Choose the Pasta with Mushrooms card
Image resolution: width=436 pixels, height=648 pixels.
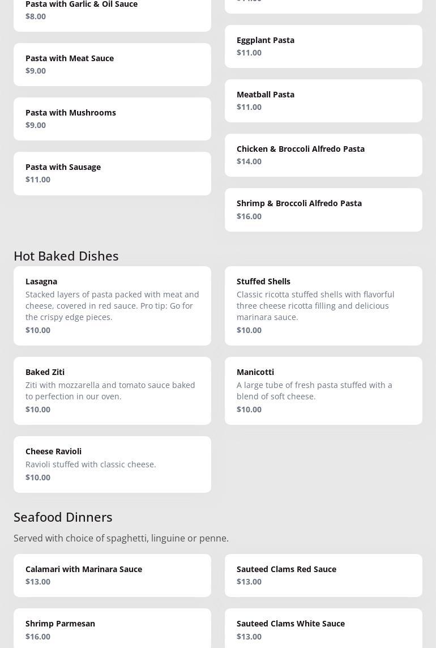pos(112,119)
